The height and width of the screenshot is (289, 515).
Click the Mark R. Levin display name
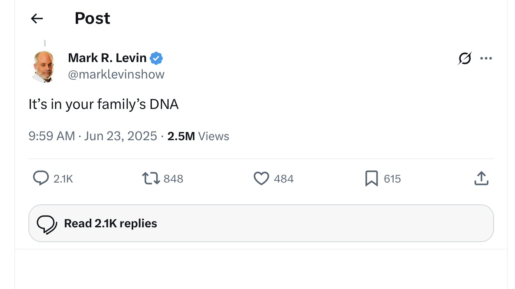[107, 58]
